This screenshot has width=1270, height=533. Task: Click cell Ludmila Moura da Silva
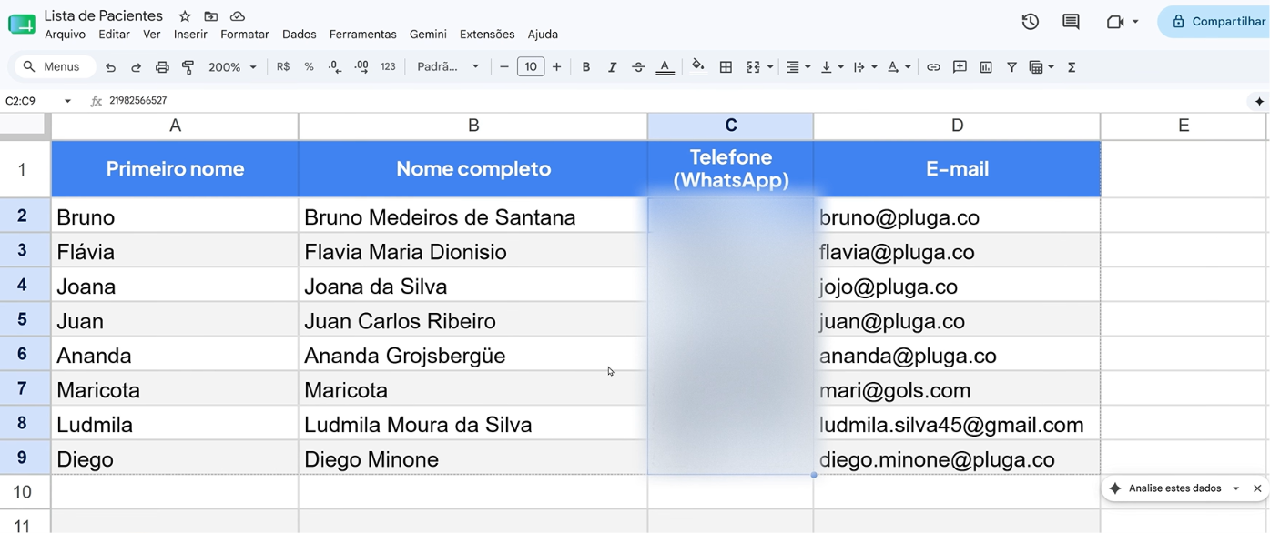tap(472, 424)
